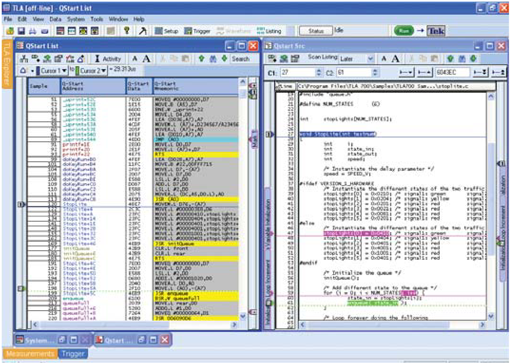Click the Activity button in QStart List
The image size is (510, 363).
(x=108, y=59)
